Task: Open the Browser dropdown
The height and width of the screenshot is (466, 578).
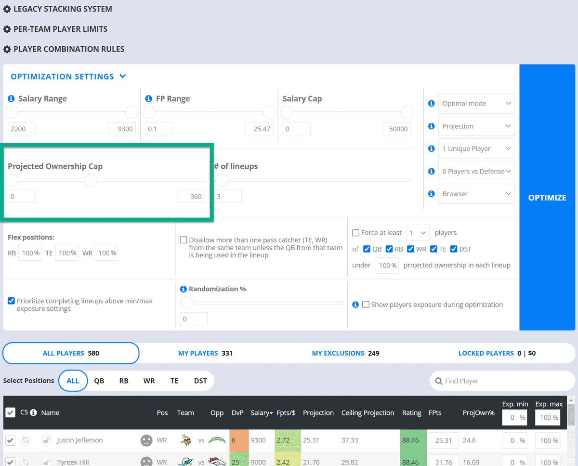Action: click(476, 194)
